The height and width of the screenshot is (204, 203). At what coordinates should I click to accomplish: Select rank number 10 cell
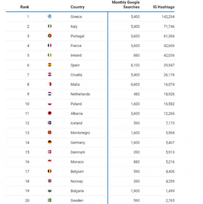coord(28,104)
